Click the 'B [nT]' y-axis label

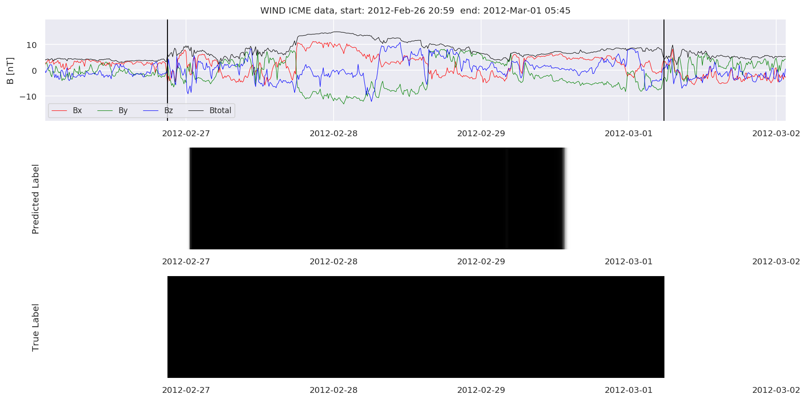10,71
